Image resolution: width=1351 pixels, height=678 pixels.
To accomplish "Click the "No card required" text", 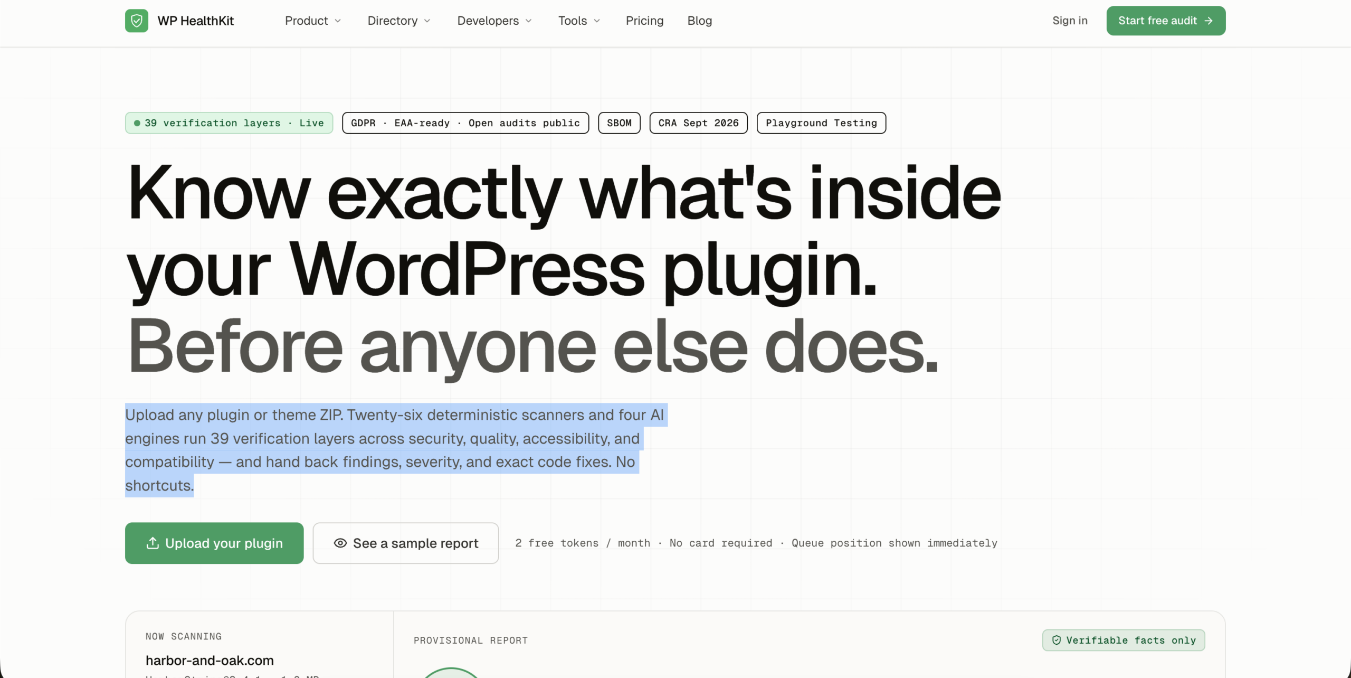I will point(721,543).
